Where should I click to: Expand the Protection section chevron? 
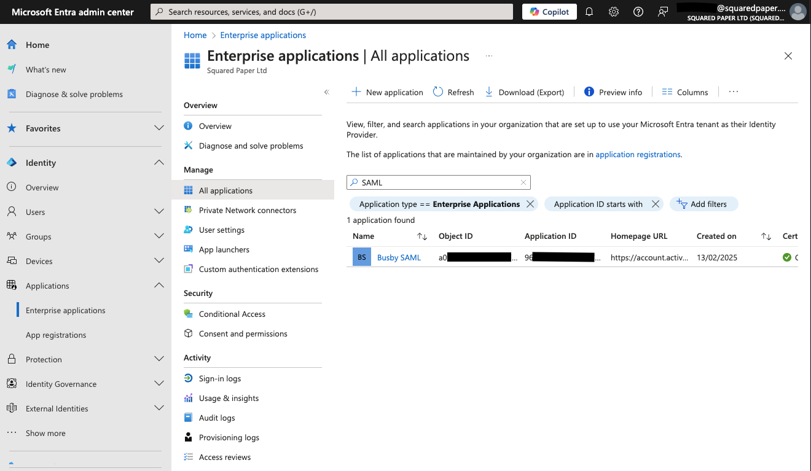pyautogui.click(x=159, y=359)
